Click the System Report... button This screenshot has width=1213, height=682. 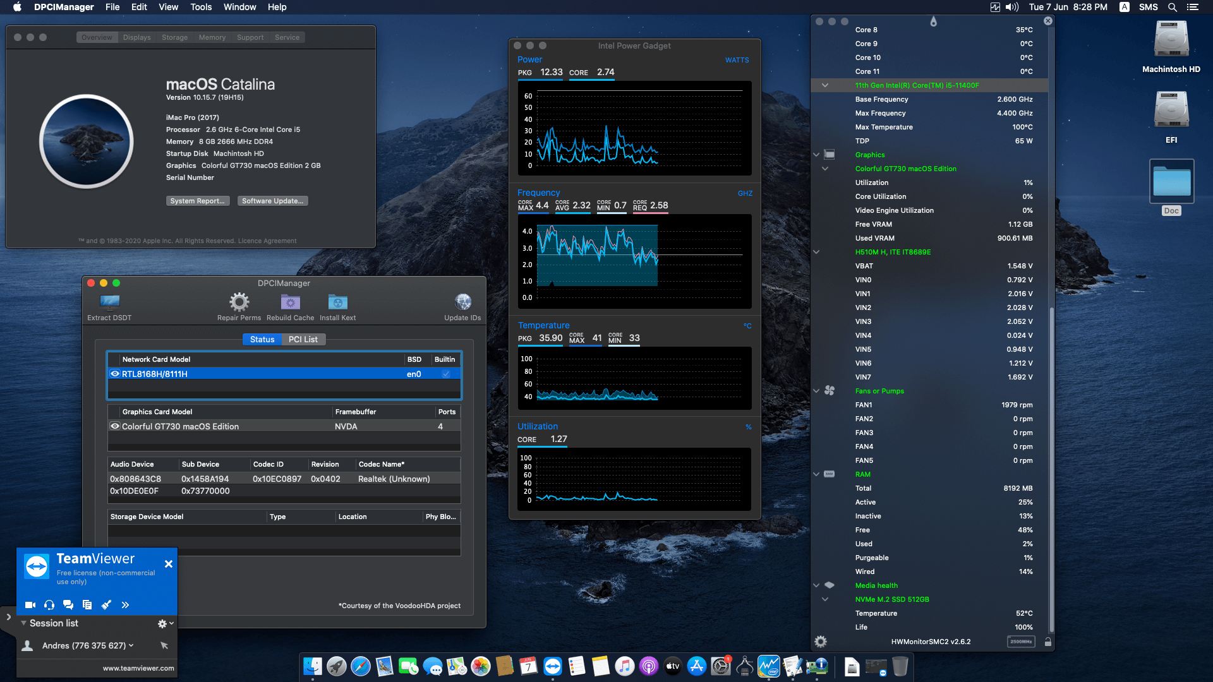click(197, 201)
